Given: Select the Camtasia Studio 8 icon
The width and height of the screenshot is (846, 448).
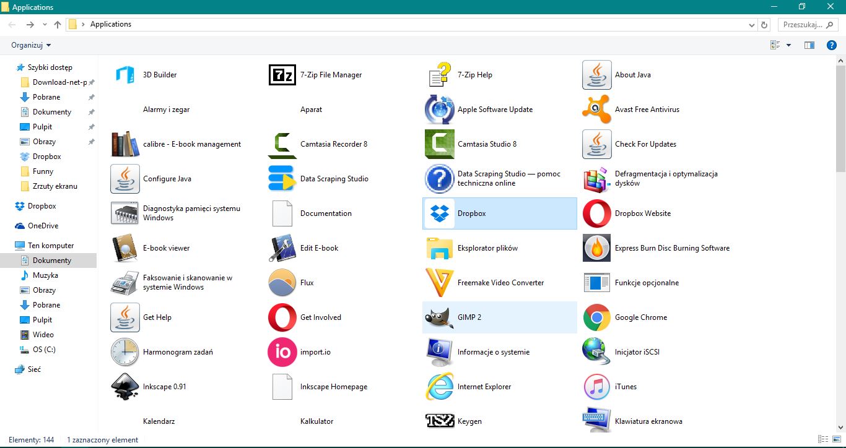Looking at the screenshot, I should [x=440, y=144].
